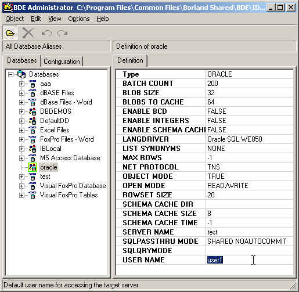Click the highlighted oracle alias icon
The height and width of the screenshot is (292, 299).
(33, 167)
